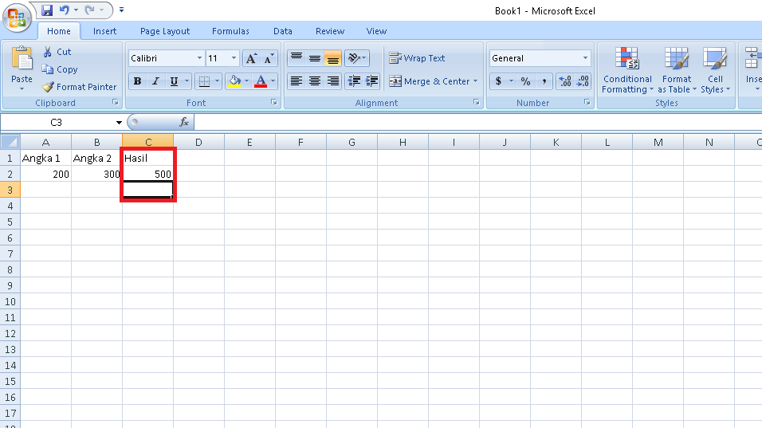Switch to the Formulas tab
Viewport: 762px width, 428px height.
(x=230, y=31)
